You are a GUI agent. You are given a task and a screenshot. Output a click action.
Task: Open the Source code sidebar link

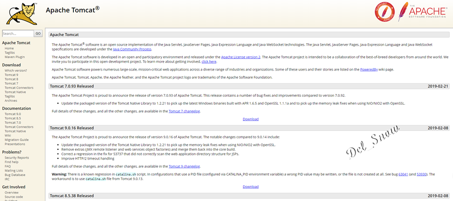coord(14,197)
